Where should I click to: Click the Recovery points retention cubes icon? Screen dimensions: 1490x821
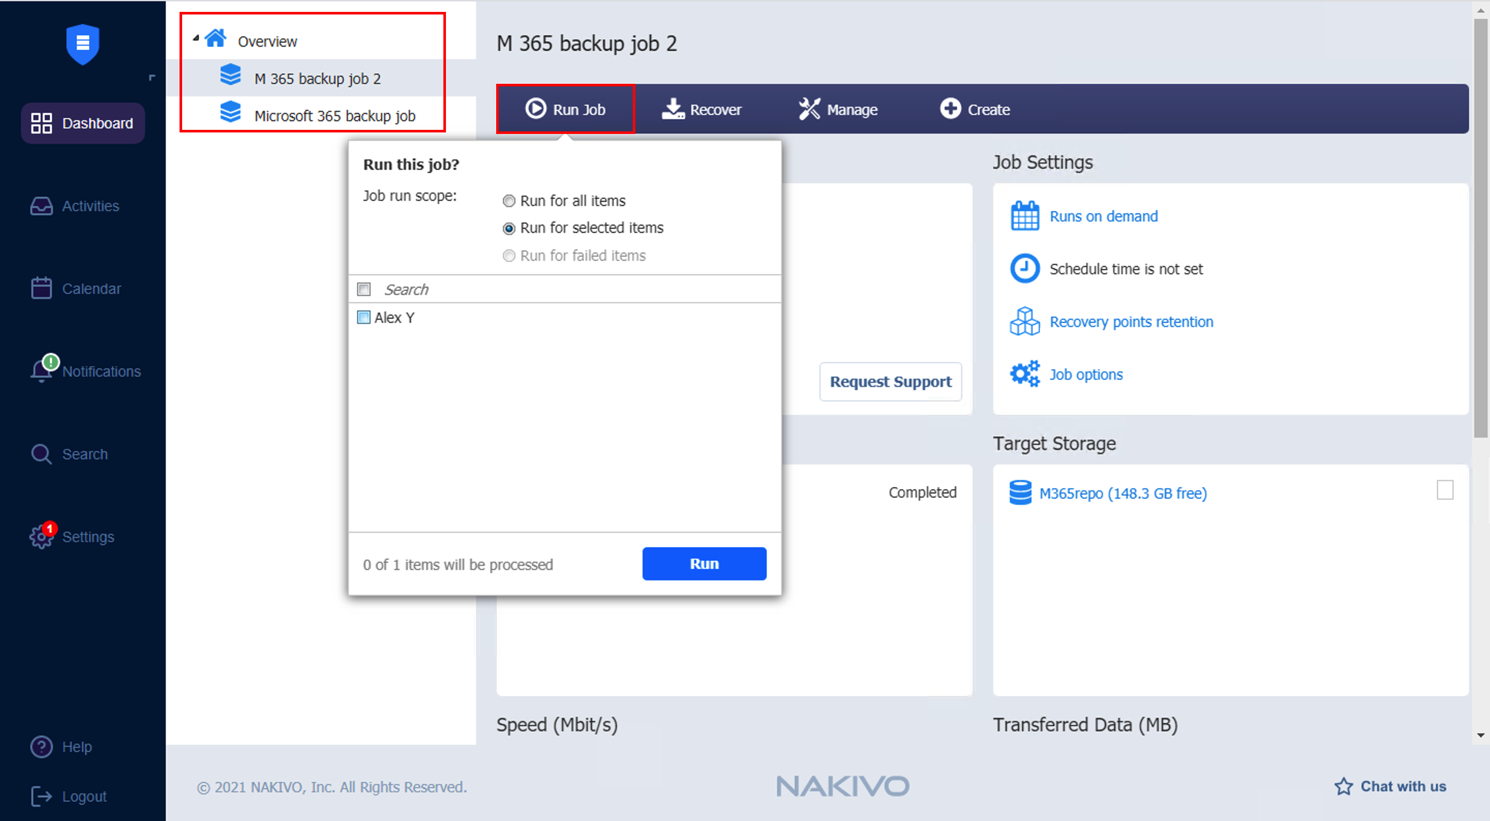click(x=1024, y=322)
